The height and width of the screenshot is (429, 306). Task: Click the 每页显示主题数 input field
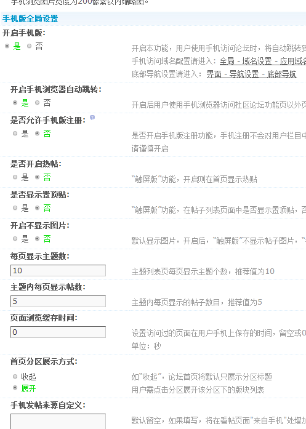tap(58, 271)
